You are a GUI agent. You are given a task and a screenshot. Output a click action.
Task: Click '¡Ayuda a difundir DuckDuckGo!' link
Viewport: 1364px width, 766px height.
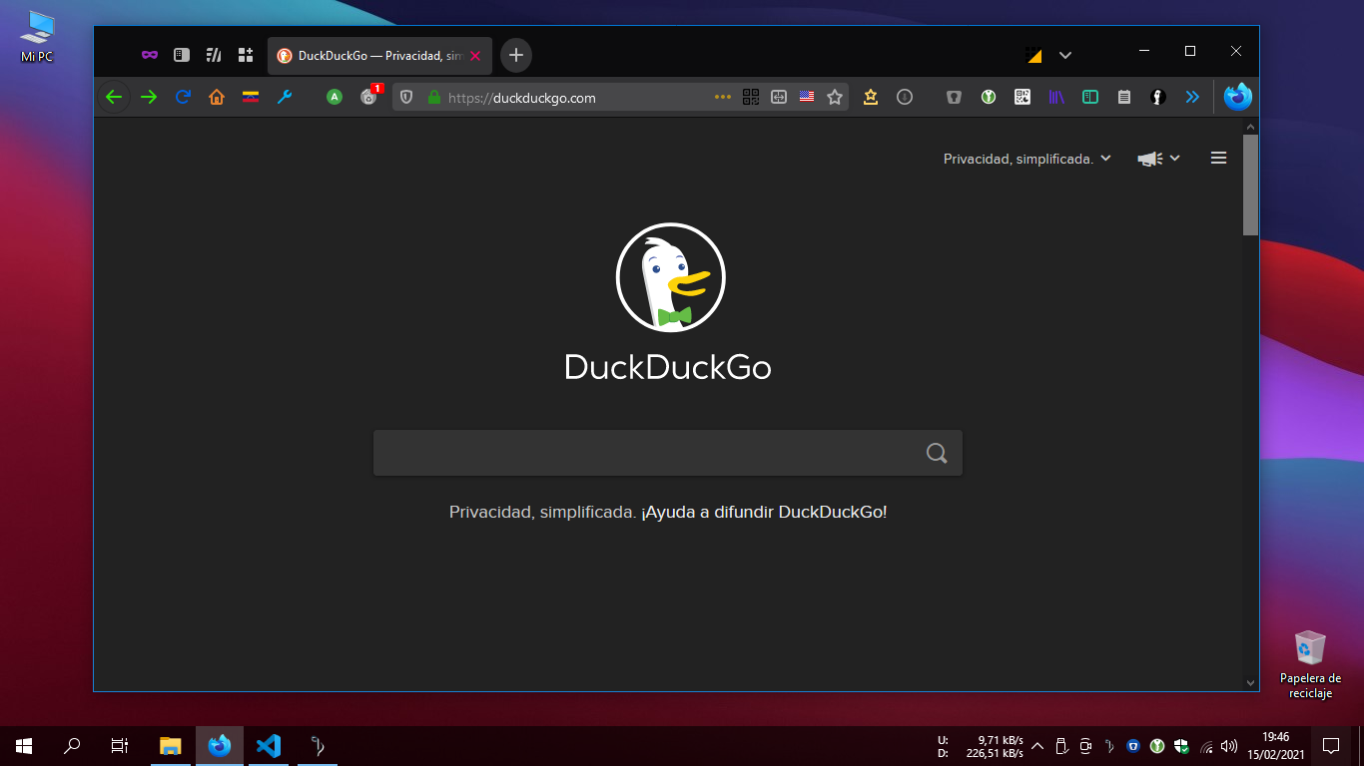(764, 512)
